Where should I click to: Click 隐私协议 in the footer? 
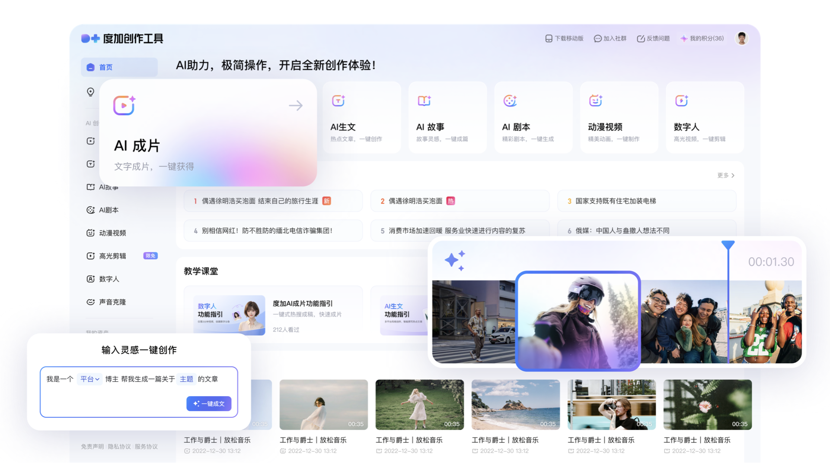(119, 447)
